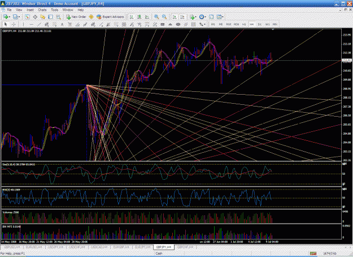Screen dimensions: 353x257
Task: Click the Sto(5,10,4) indicator label
Action: coord(19,165)
